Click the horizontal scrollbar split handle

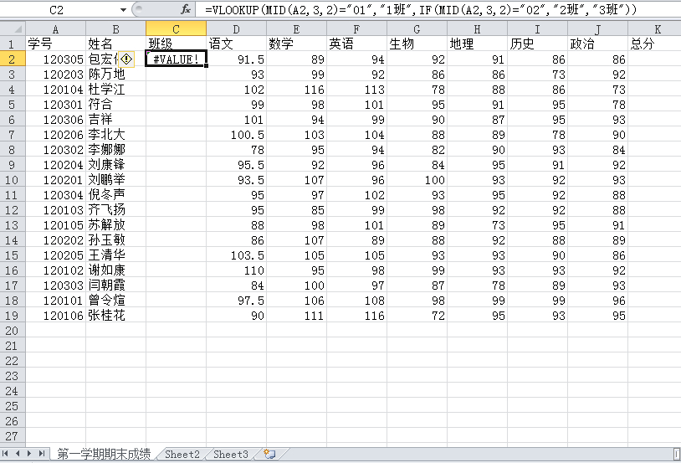click(x=677, y=455)
